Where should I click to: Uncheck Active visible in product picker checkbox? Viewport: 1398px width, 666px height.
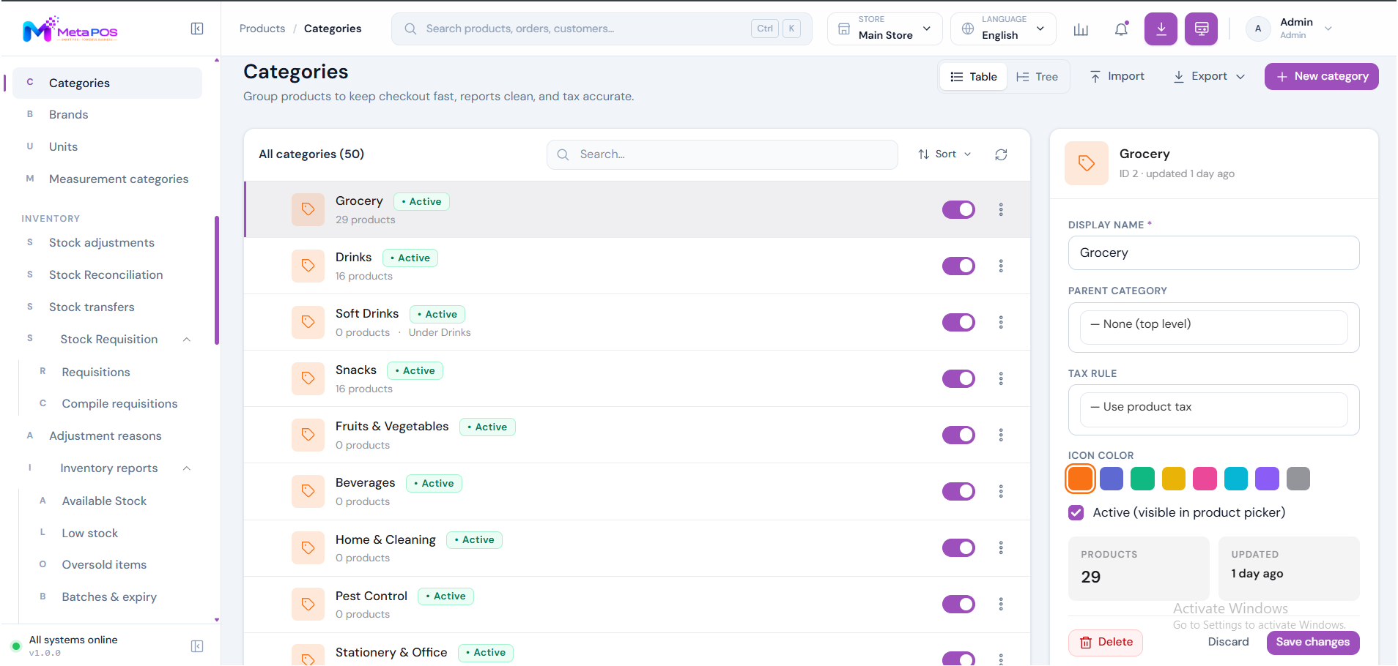[1076, 513]
